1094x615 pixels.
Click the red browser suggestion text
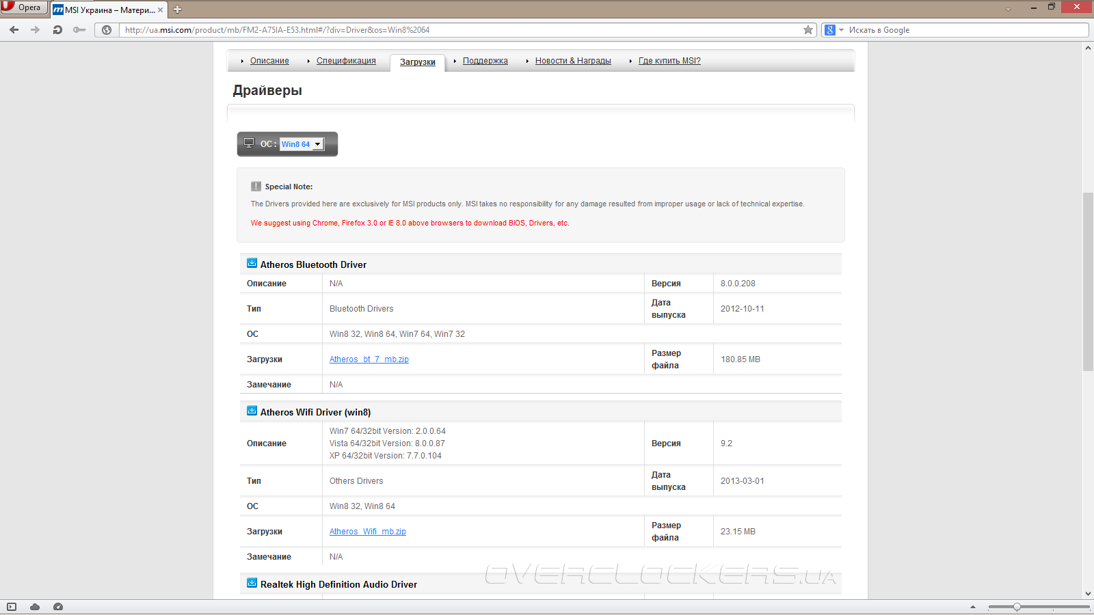410,223
